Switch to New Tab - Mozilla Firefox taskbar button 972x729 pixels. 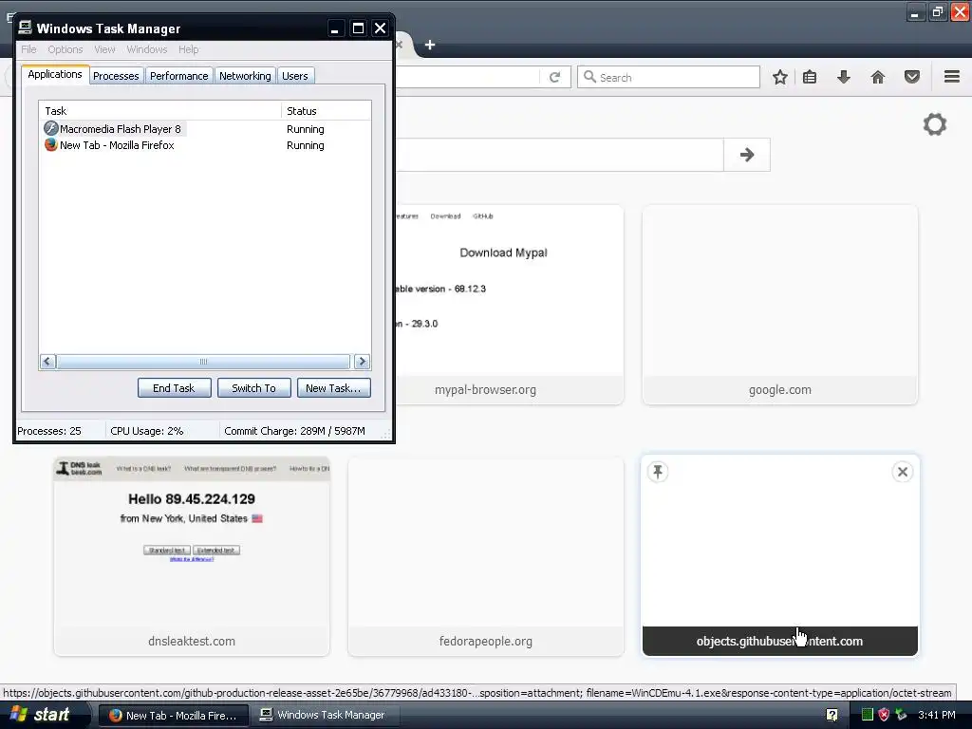(175, 716)
